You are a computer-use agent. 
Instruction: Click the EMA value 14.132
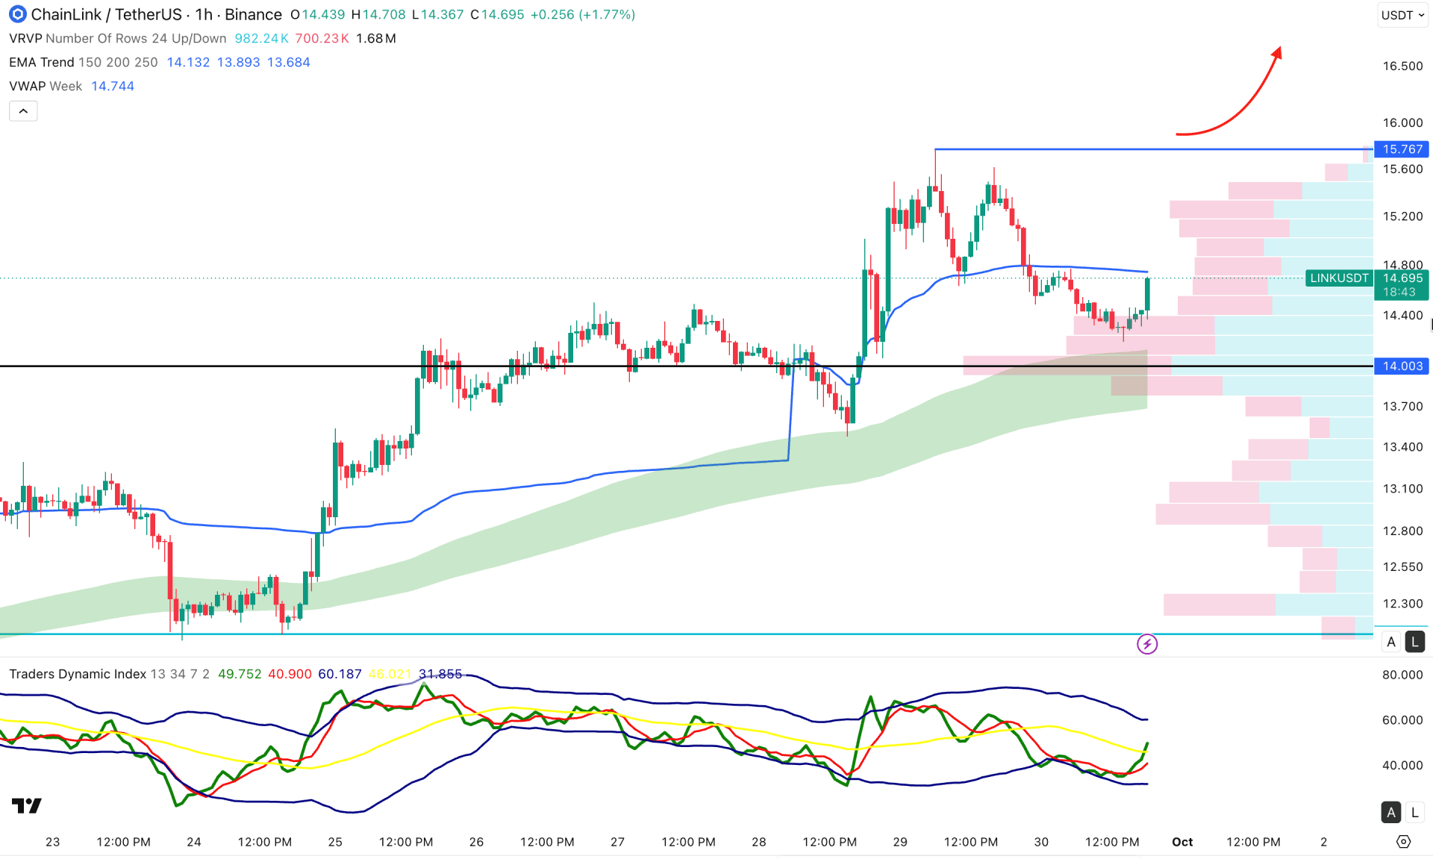coord(188,62)
